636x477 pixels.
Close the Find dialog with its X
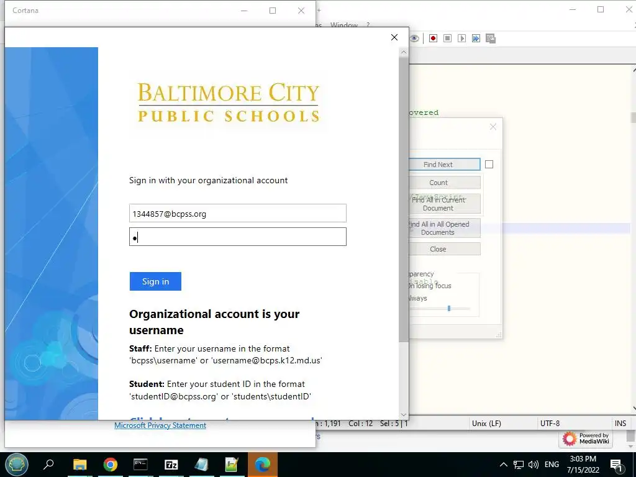pos(493,127)
